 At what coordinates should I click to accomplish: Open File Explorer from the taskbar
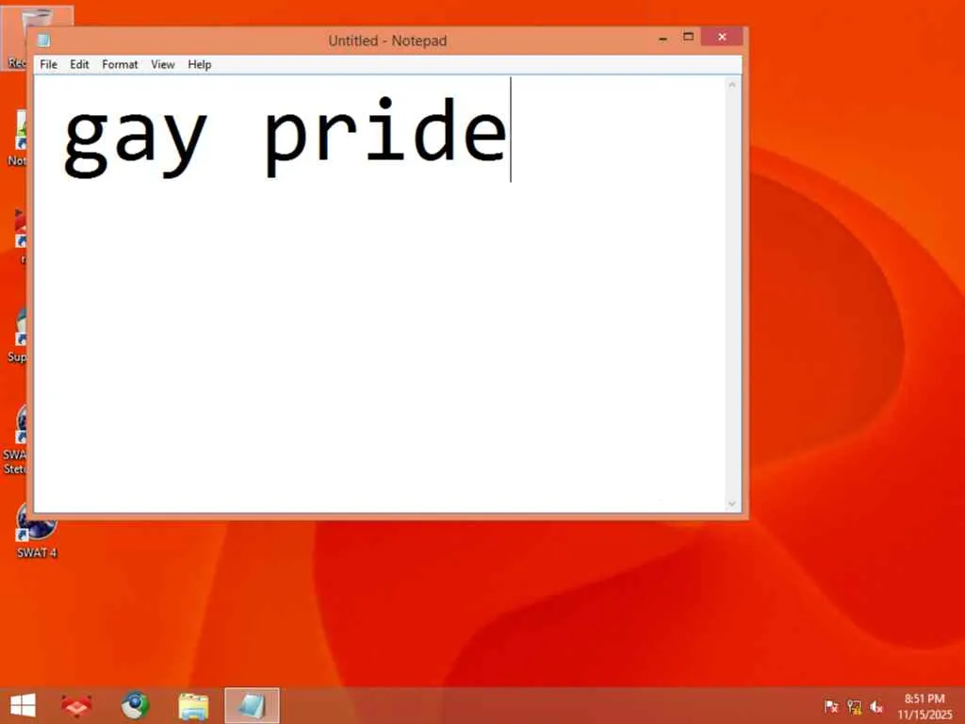tap(193, 706)
